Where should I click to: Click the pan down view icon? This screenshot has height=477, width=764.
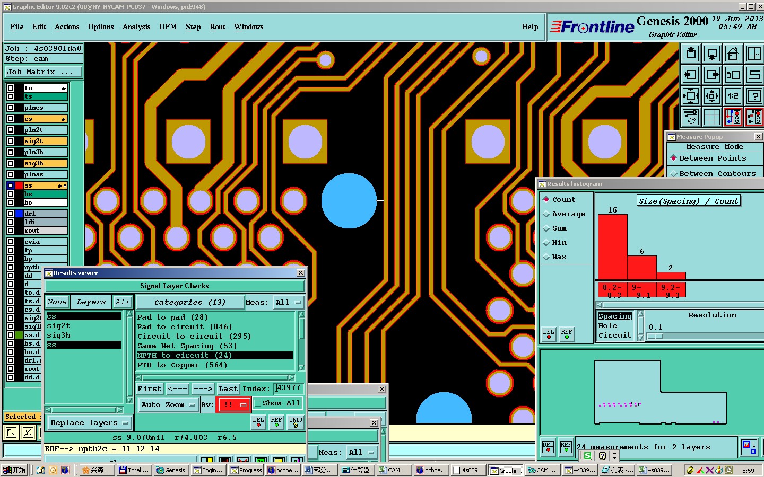pyautogui.click(x=712, y=54)
